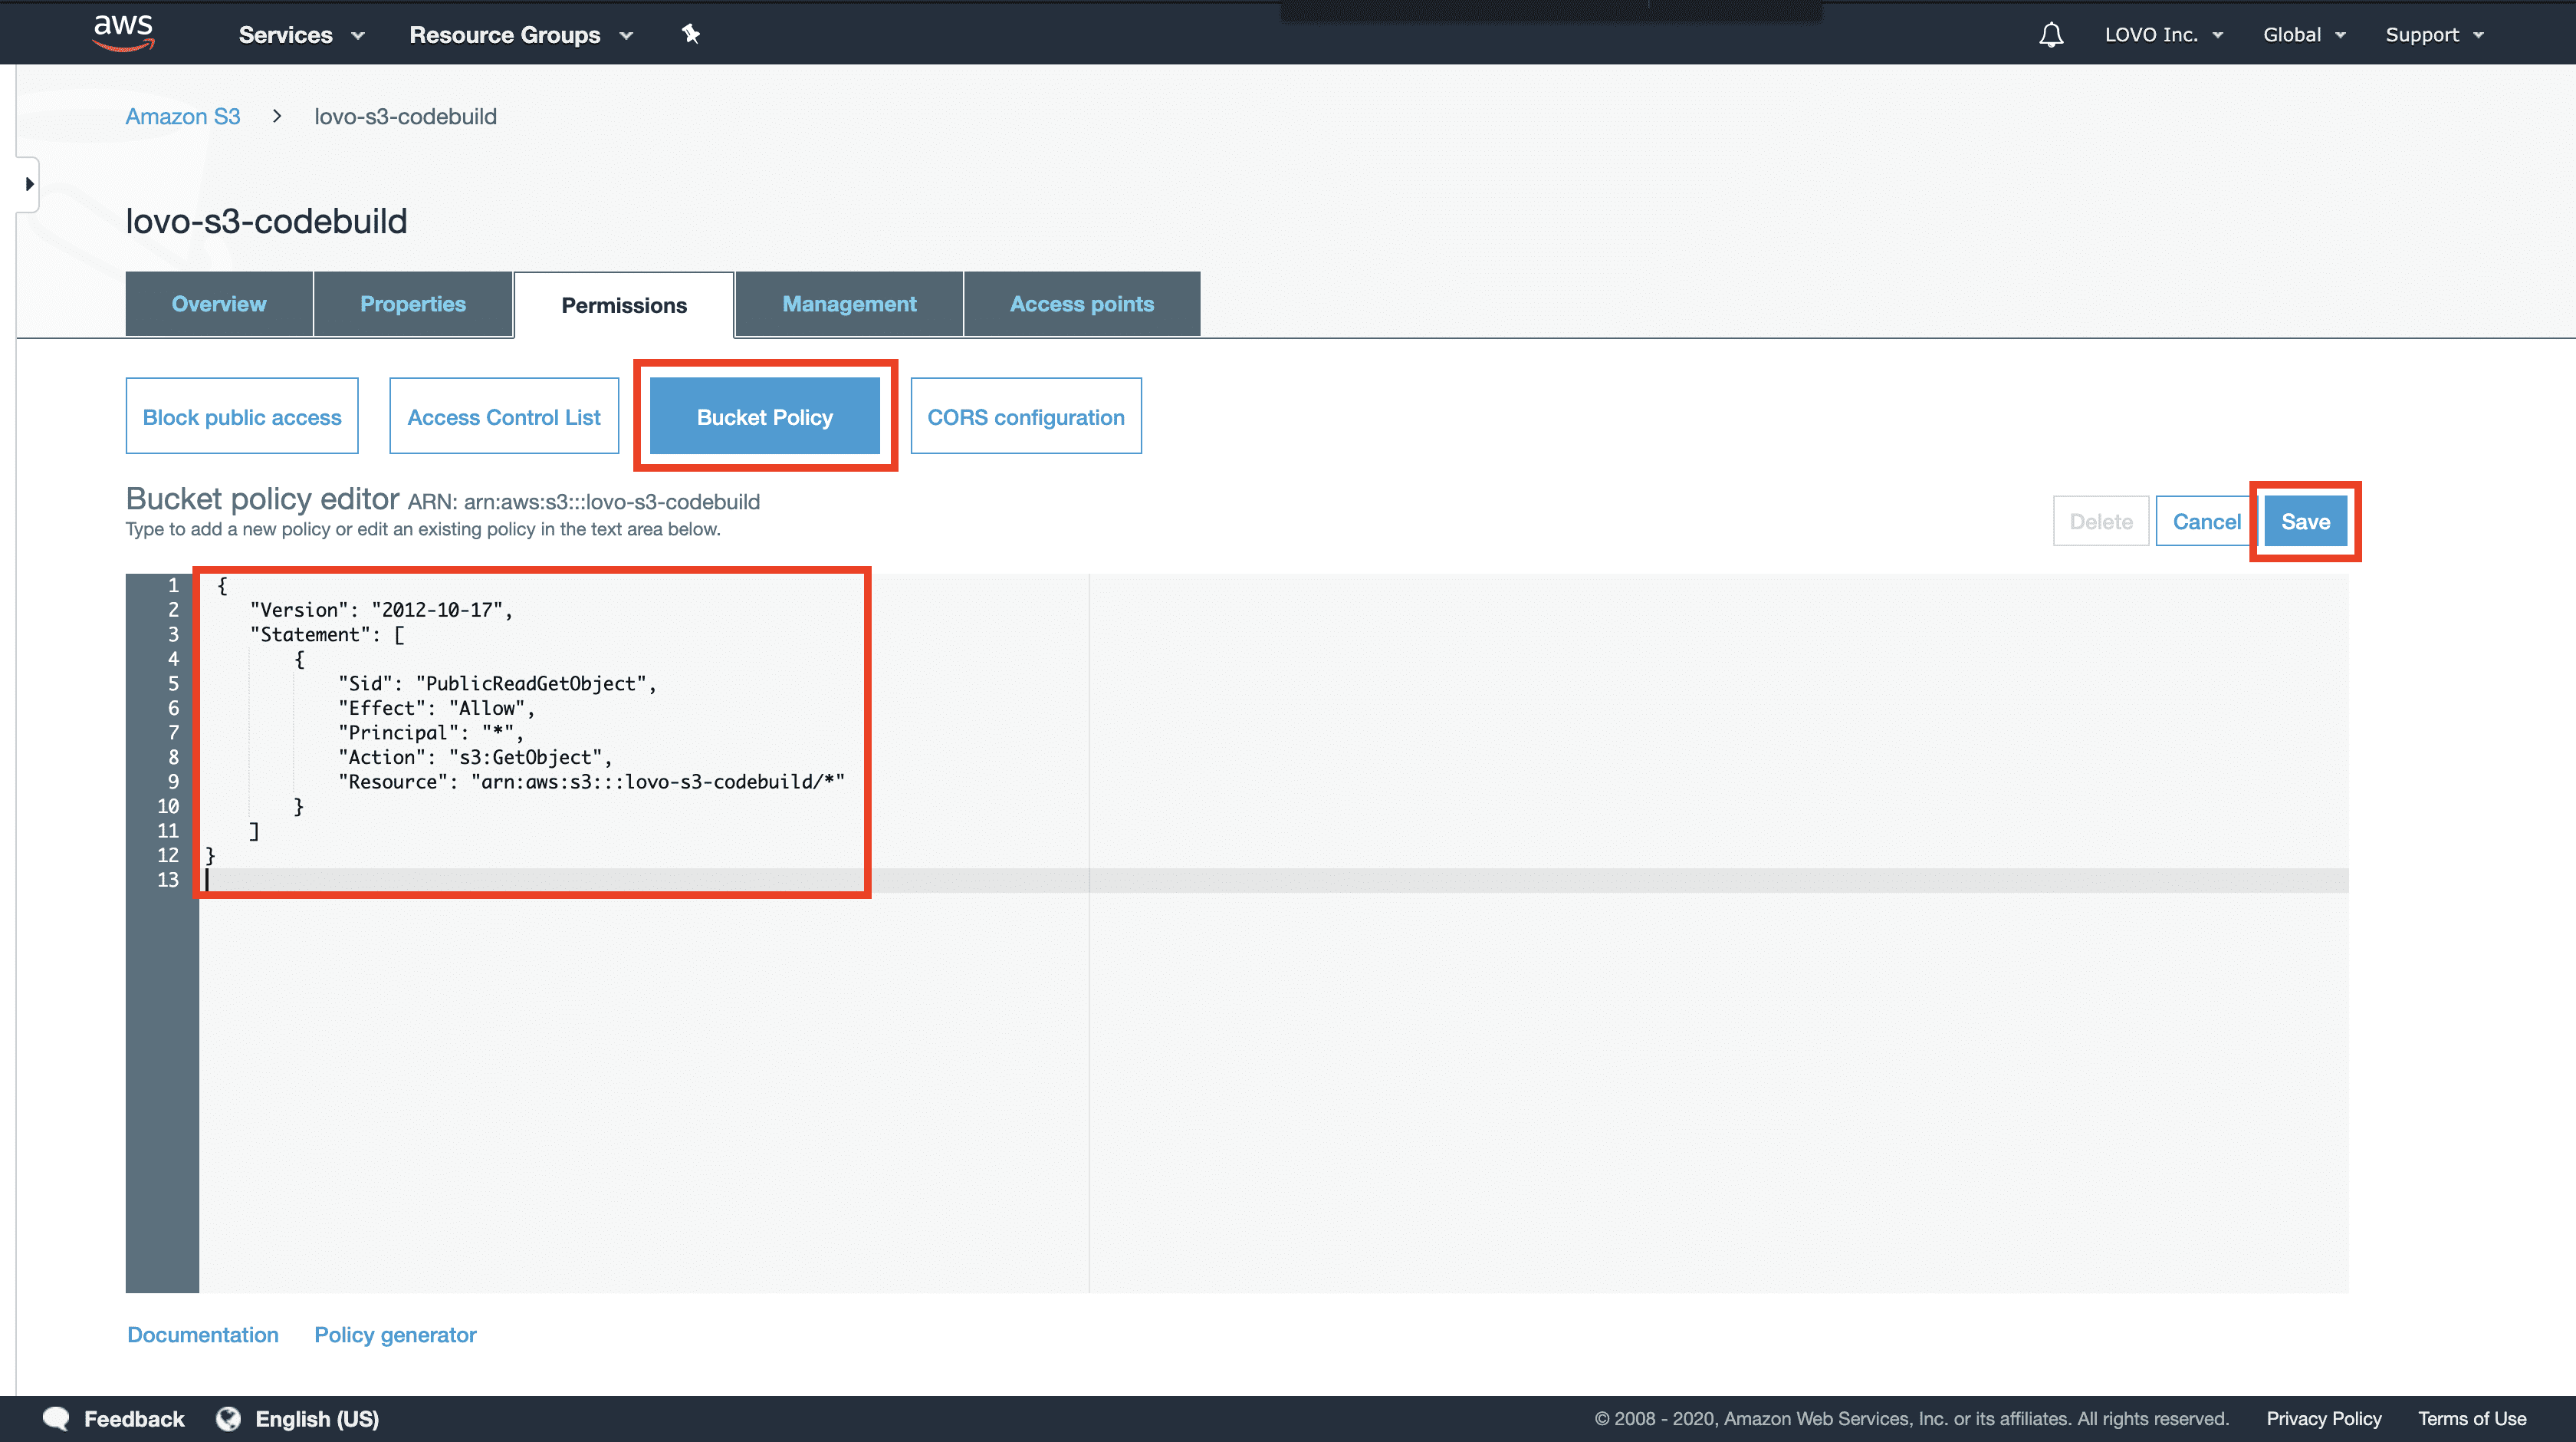This screenshot has height=1442, width=2576.
Task: Switch to the Properties tab
Action: [x=413, y=305]
